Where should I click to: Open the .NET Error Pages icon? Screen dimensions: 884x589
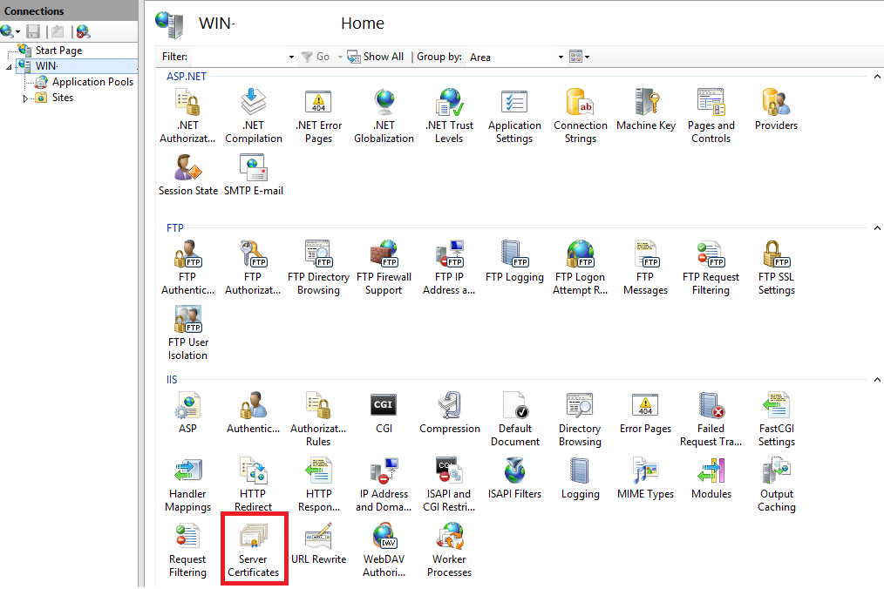[x=318, y=115]
